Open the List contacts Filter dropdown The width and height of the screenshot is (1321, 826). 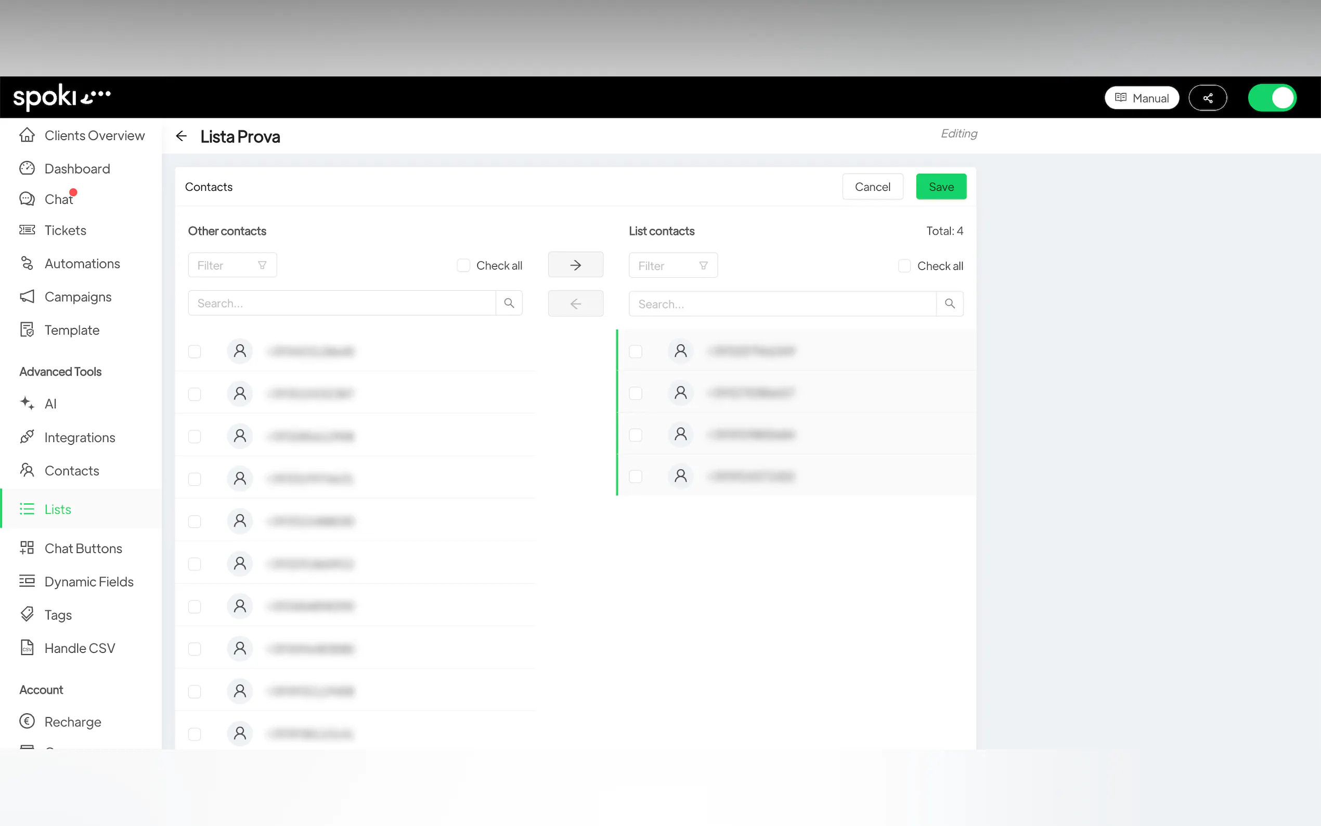click(x=673, y=265)
